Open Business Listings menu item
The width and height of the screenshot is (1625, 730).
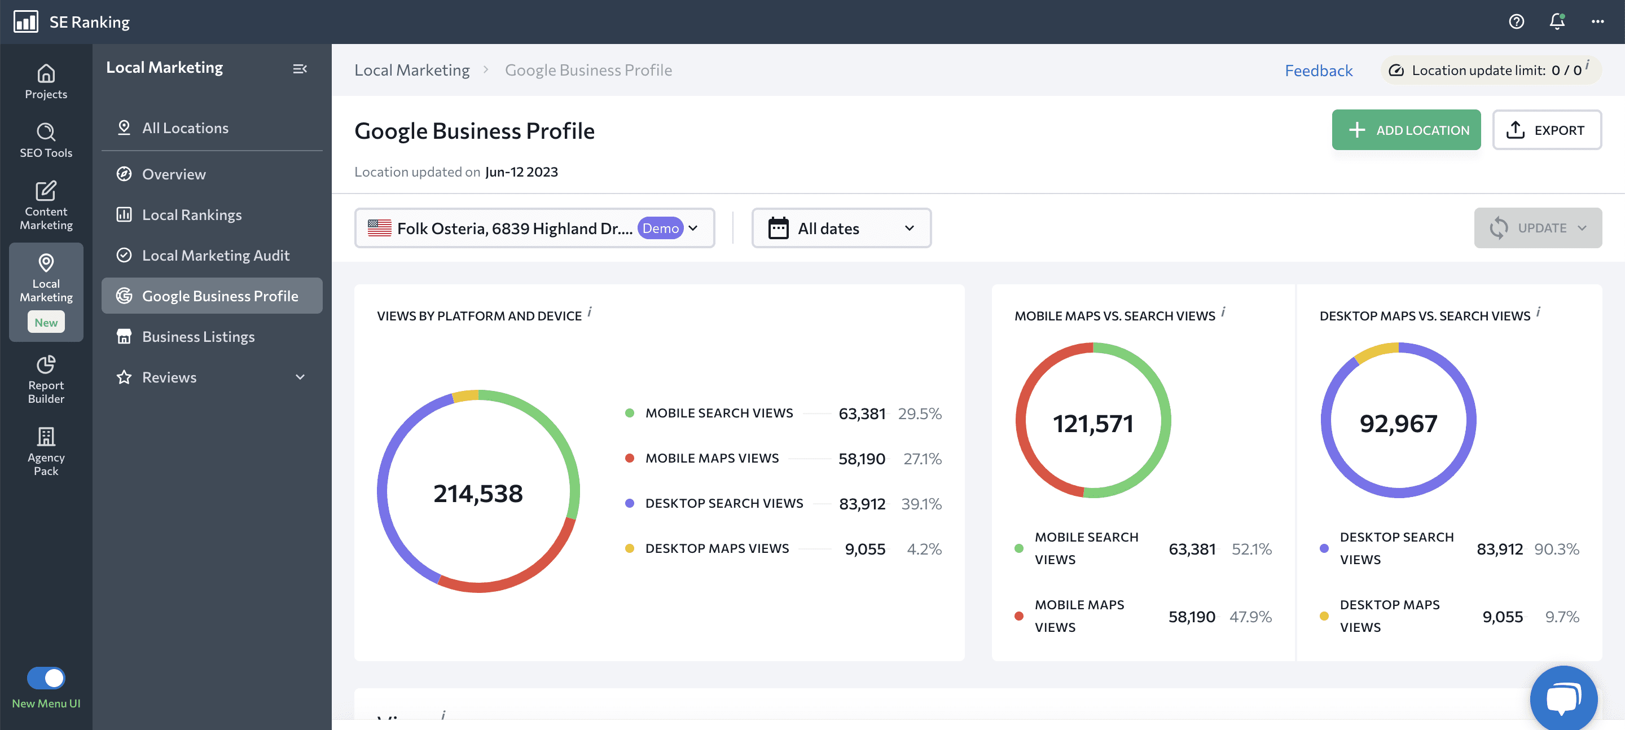[212, 336]
